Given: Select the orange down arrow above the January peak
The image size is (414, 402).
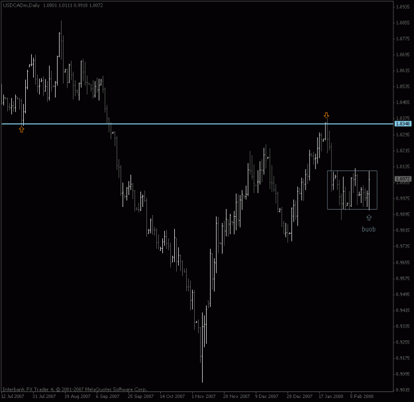Looking at the screenshot, I should (x=327, y=115).
